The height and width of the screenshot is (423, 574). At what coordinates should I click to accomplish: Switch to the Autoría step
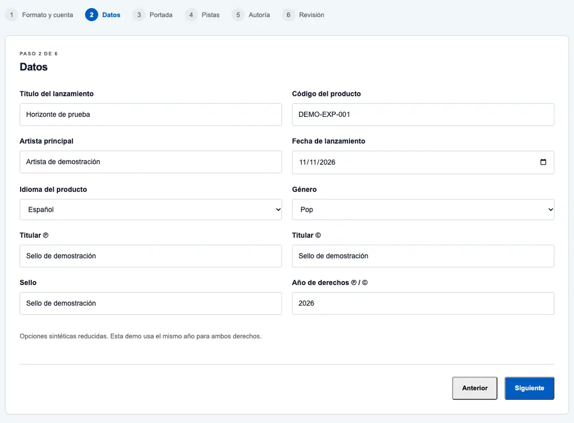coord(251,15)
